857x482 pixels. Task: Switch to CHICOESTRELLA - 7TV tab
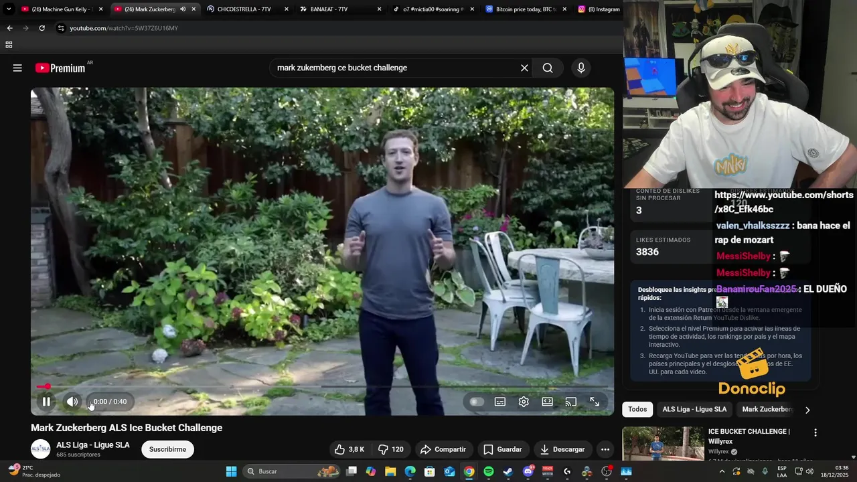point(244,9)
